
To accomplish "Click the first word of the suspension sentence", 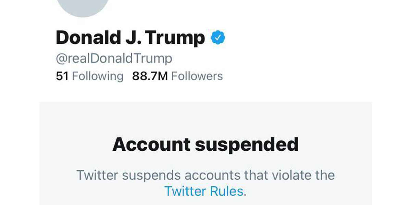I will pyautogui.click(x=97, y=175).
